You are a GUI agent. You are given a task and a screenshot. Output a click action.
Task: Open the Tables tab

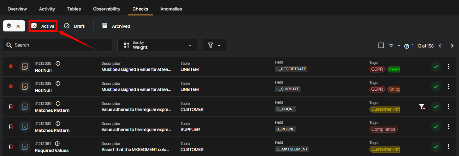point(74,9)
